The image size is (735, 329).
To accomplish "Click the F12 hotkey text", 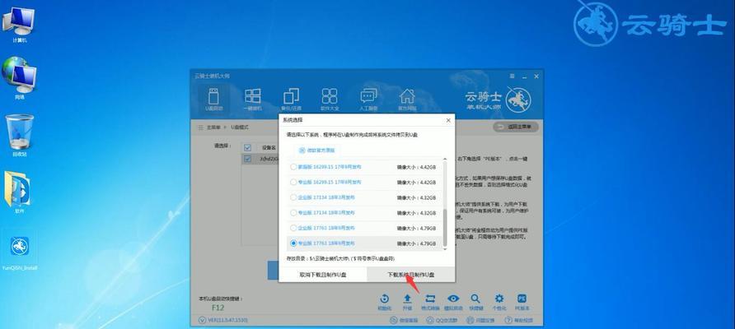I will point(218,308).
